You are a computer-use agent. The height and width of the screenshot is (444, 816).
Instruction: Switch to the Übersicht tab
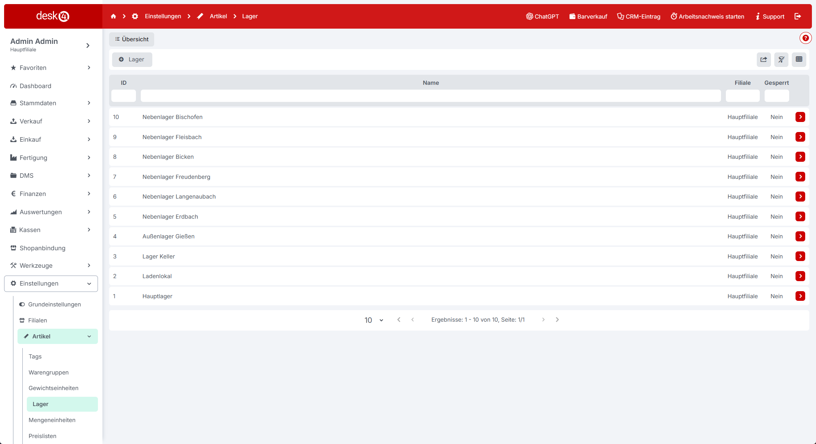pos(131,39)
